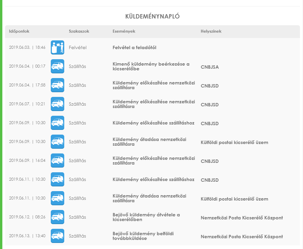Click the van icon beside CNBJSA row
Screen dimensions: 303x249
57,66
